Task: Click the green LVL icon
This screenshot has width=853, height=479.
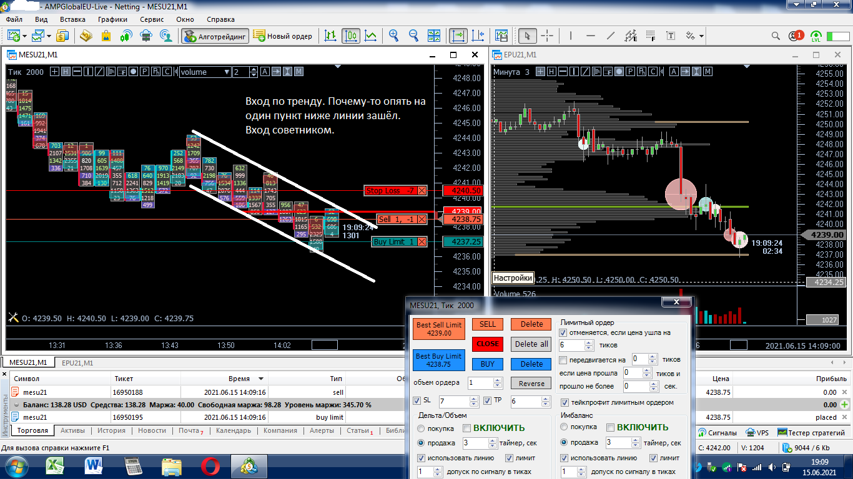Action: click(x=816, y=36)
